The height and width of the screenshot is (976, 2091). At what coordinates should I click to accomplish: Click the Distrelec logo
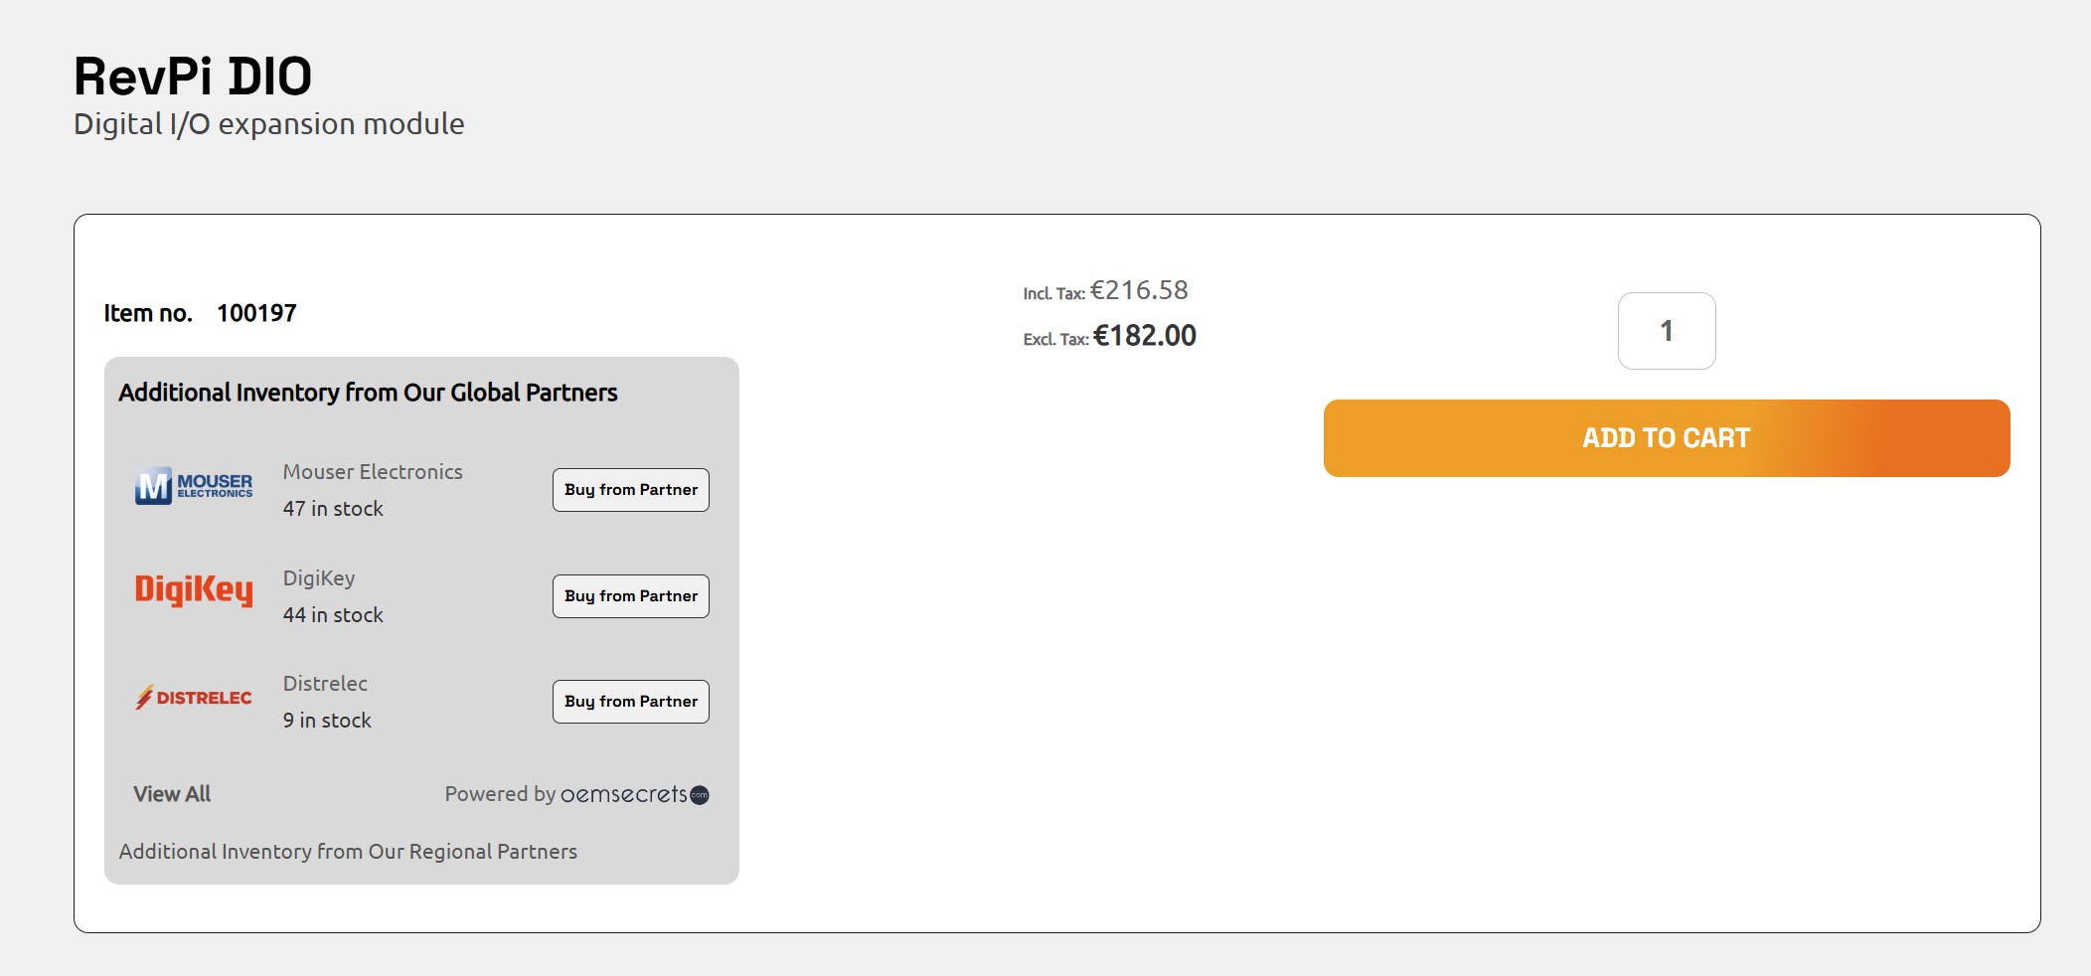194,697
